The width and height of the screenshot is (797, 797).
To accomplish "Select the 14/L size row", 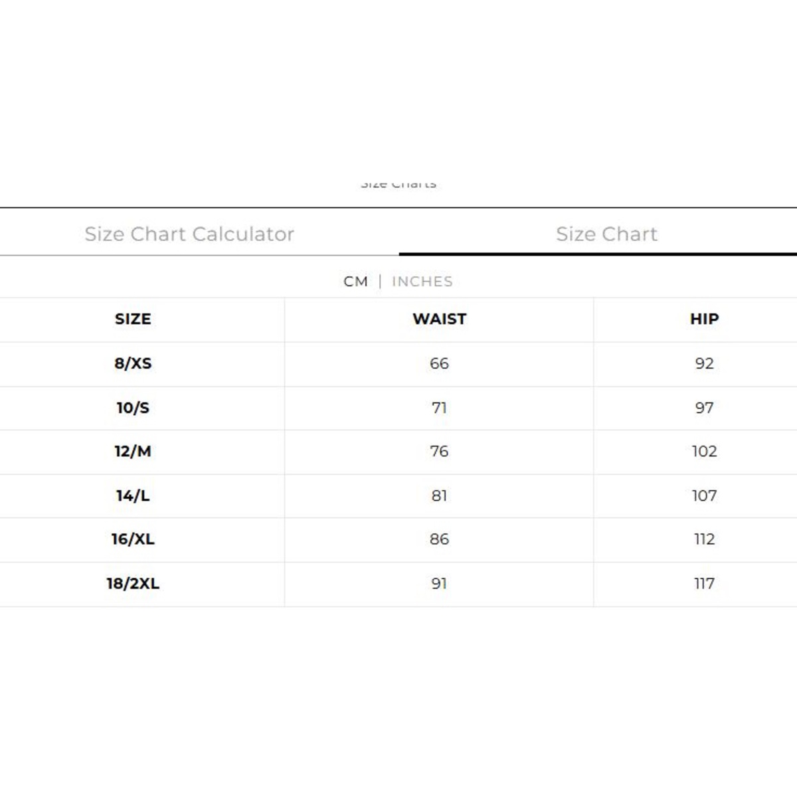I will (x=398, y=495).
